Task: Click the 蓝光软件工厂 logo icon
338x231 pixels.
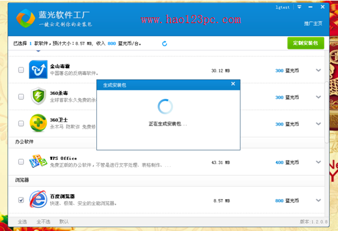Action: coord(26,18)
